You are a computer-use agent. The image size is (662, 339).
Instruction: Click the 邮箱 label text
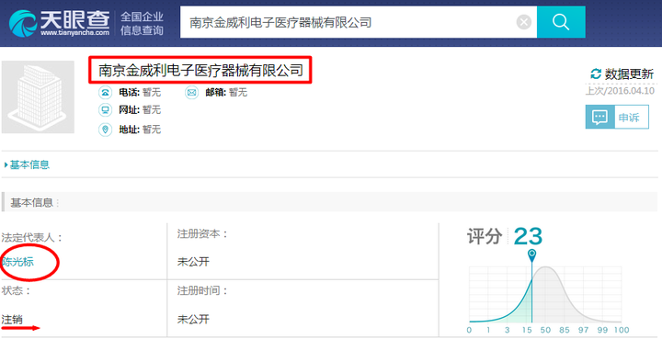(x=216, y=93)
